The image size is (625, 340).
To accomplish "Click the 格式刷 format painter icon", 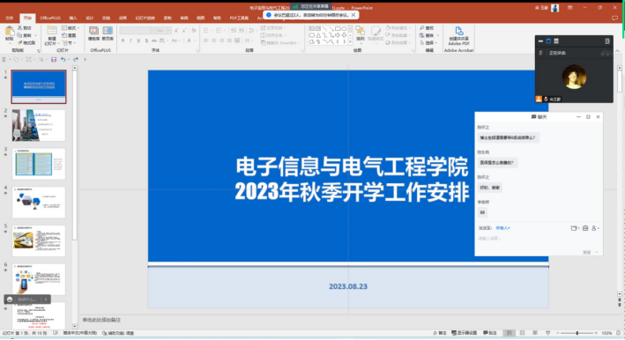I will [x=19, y=42].
